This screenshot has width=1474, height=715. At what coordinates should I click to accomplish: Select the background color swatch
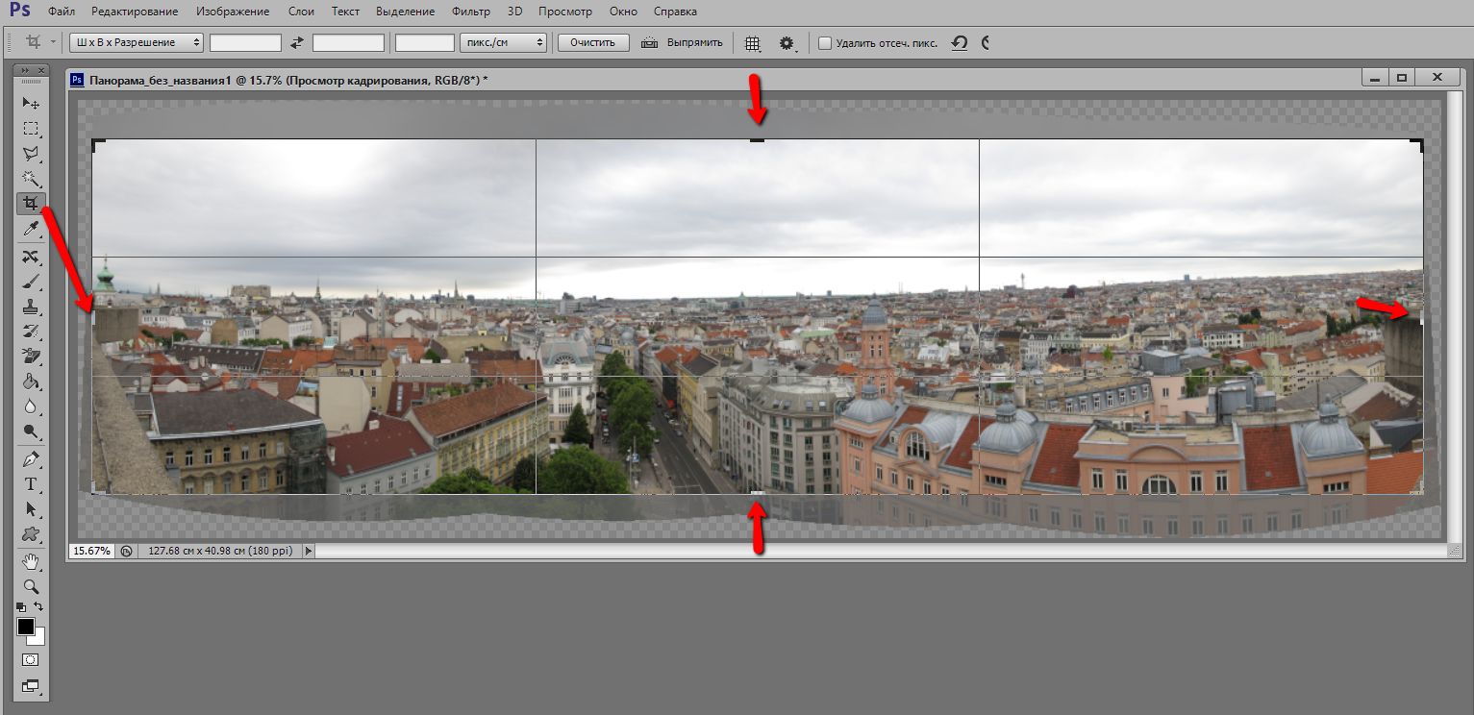pos(39,638)
